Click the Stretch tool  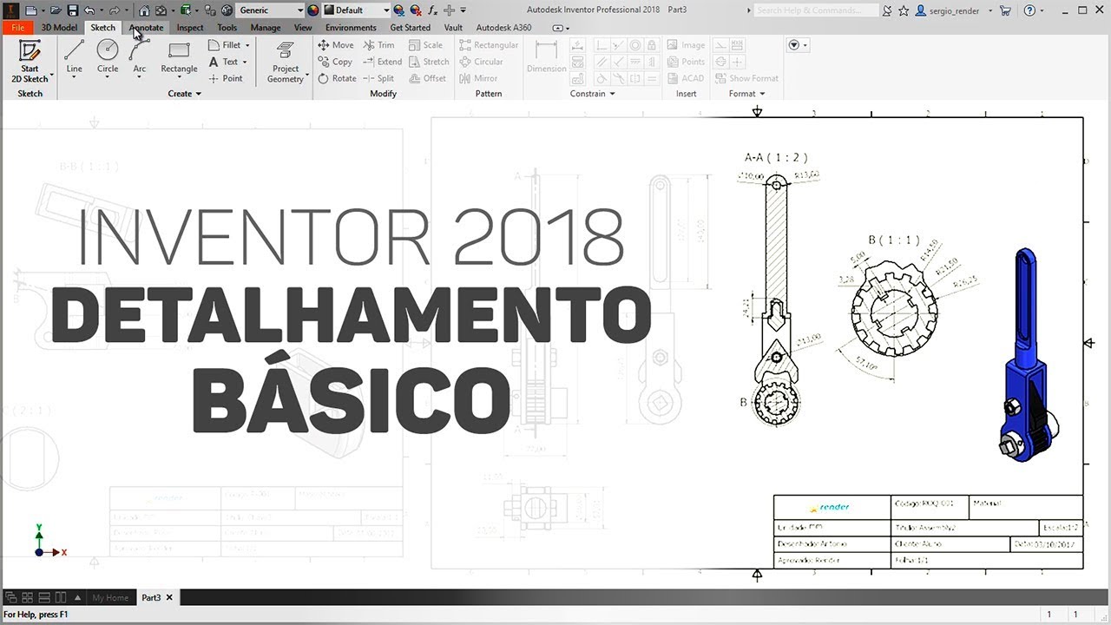point(429,62)
